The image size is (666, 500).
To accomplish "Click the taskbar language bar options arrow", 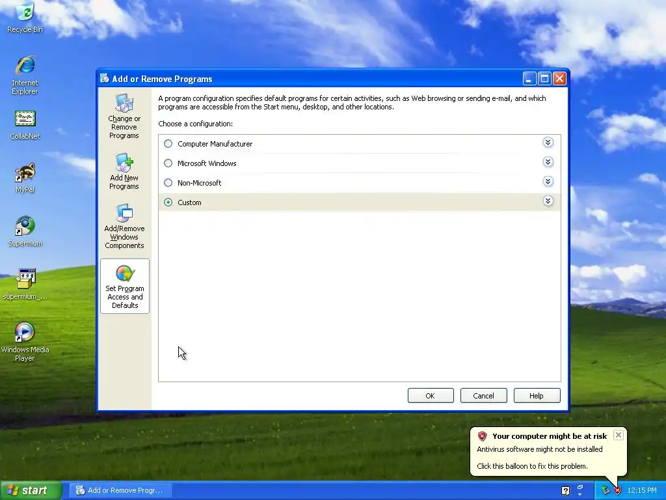I will pyautogui.click(x=579, y=495).
